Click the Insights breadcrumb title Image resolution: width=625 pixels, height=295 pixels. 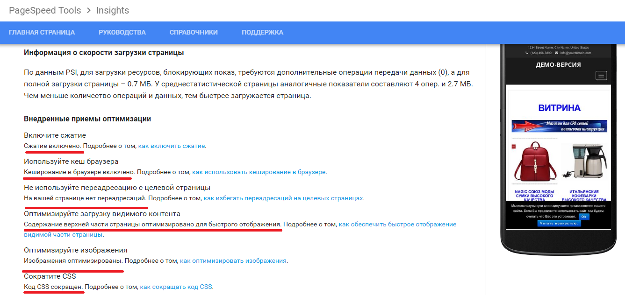[x=113, y=10]
